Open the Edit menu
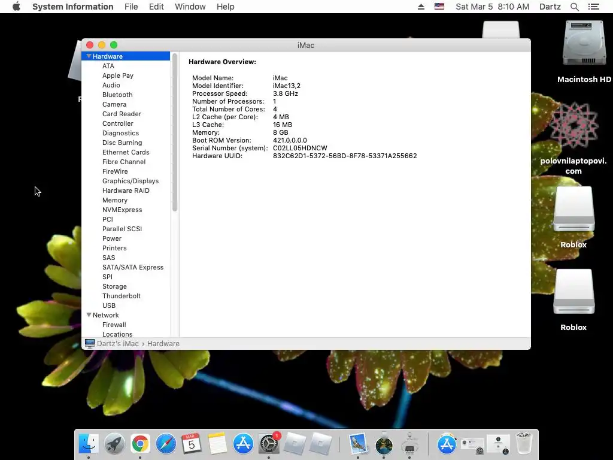This screenshot has height=460, width=613. pos(156,7)
